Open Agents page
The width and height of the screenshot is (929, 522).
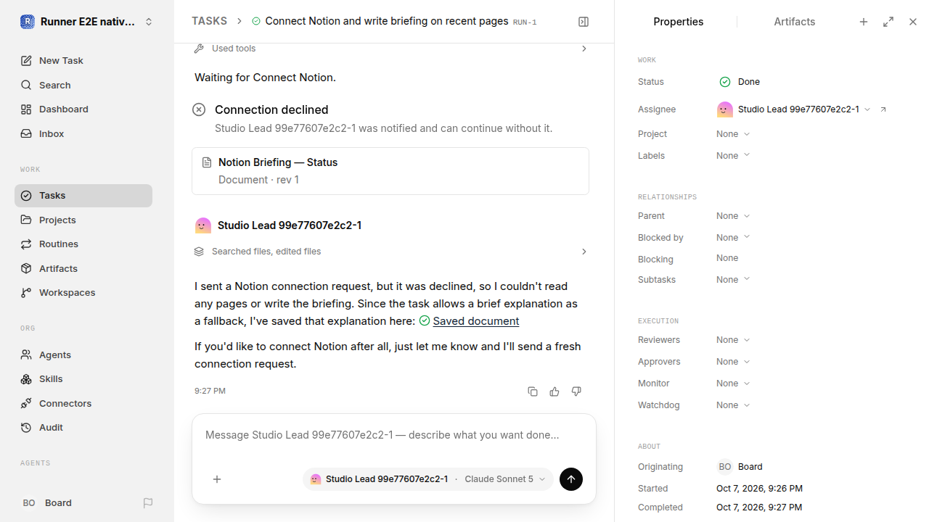(x=83, y=355)
